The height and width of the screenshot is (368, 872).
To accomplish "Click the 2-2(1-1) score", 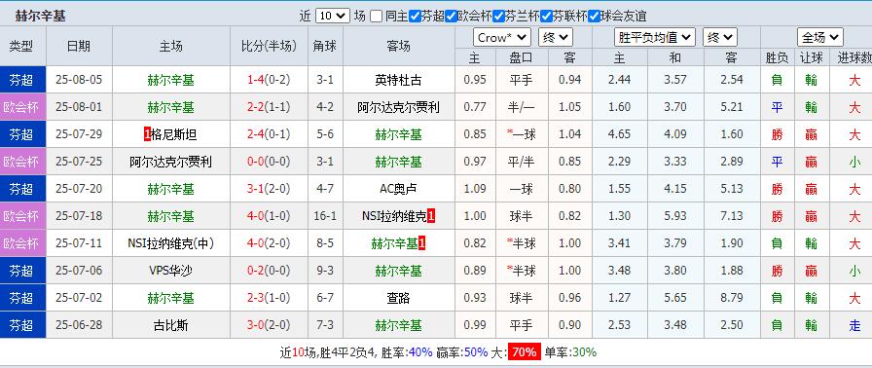I will click(269, 107).
